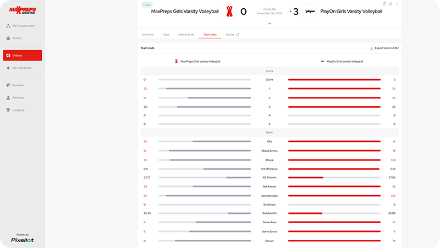Click the Serves stat label
The height and width of the screenshot is (248, 440).
click(x=269, y=241)
